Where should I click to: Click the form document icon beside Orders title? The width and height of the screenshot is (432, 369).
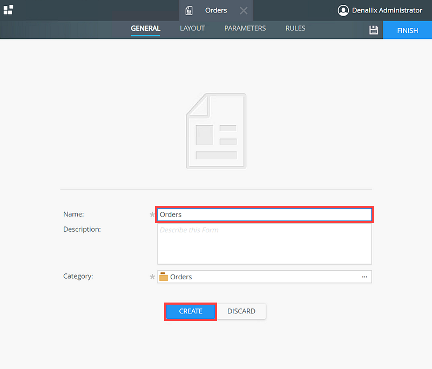click(189, 10)
